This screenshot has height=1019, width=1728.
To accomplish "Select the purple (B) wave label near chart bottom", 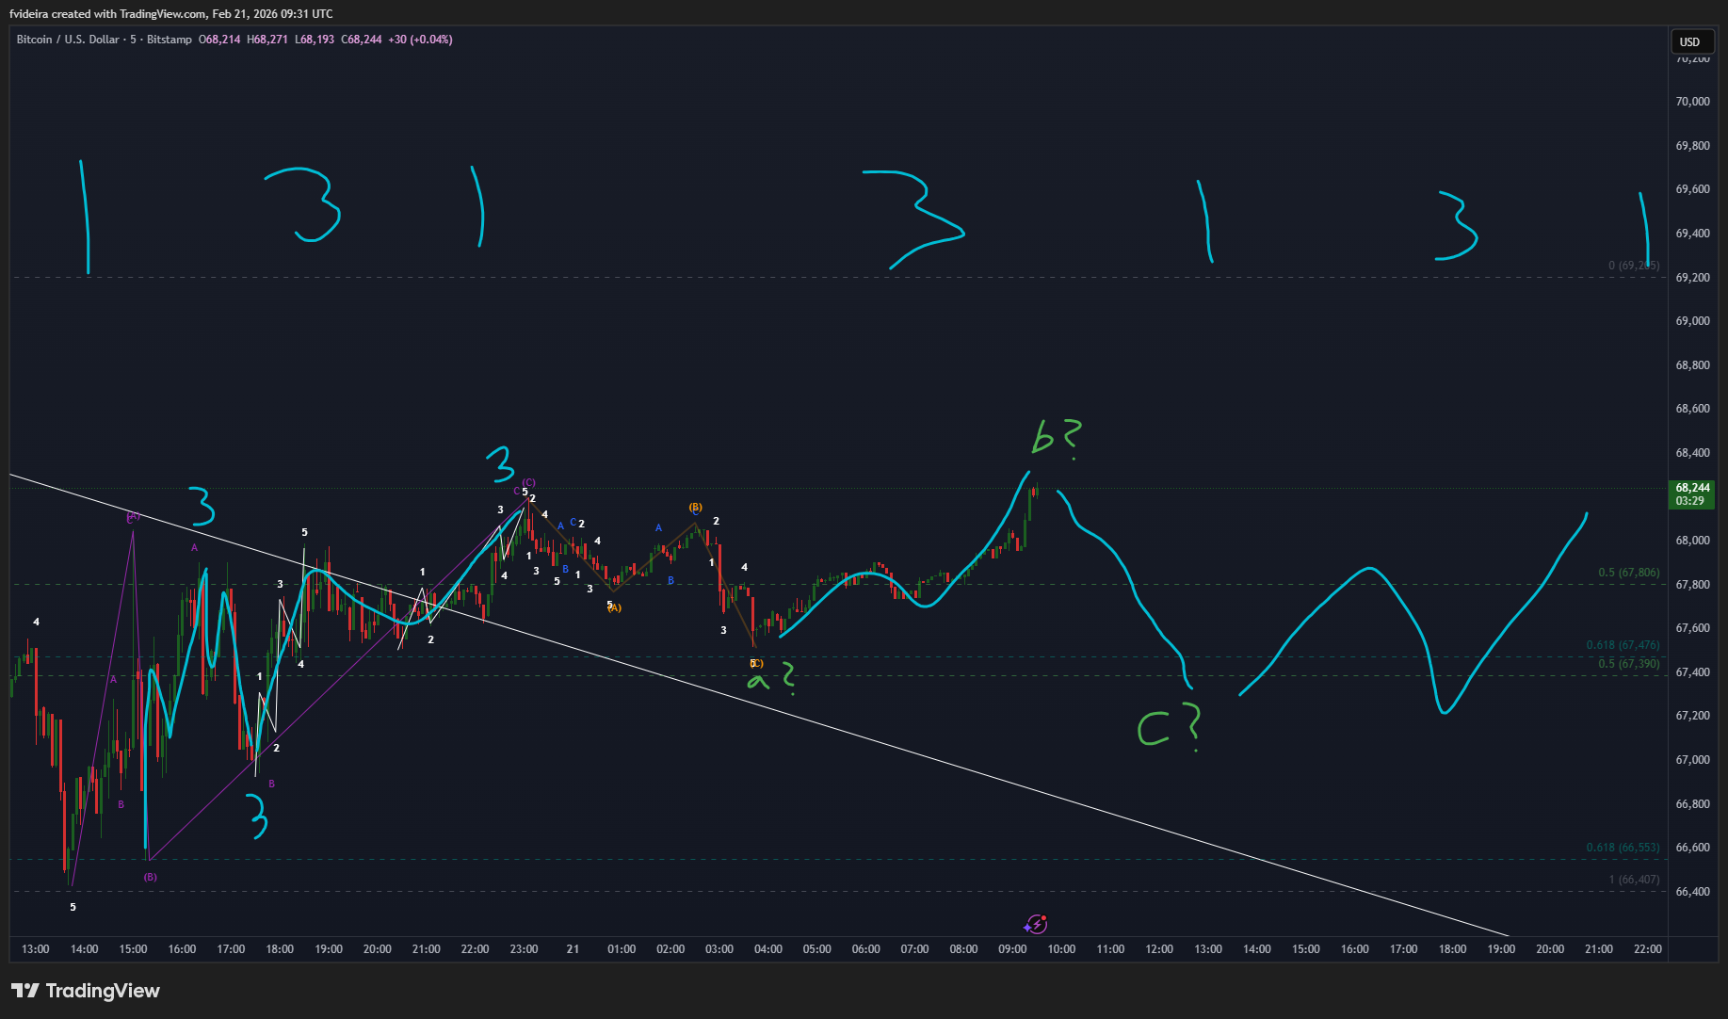I will click(150, 877).
